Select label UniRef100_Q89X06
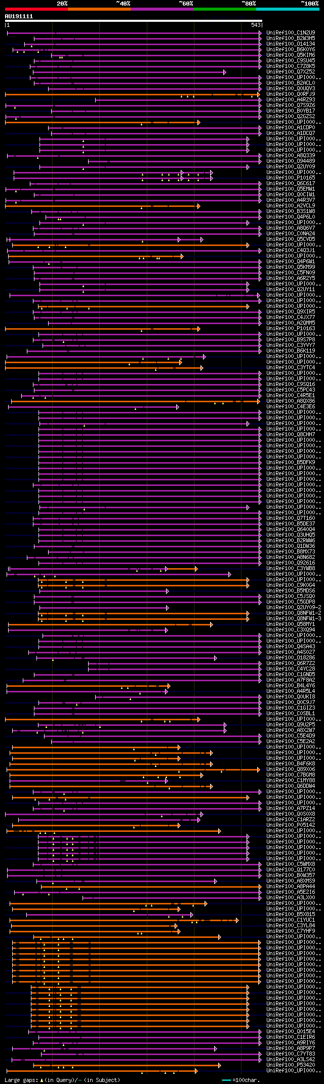Screen dimensions: 324x1084 291,769
